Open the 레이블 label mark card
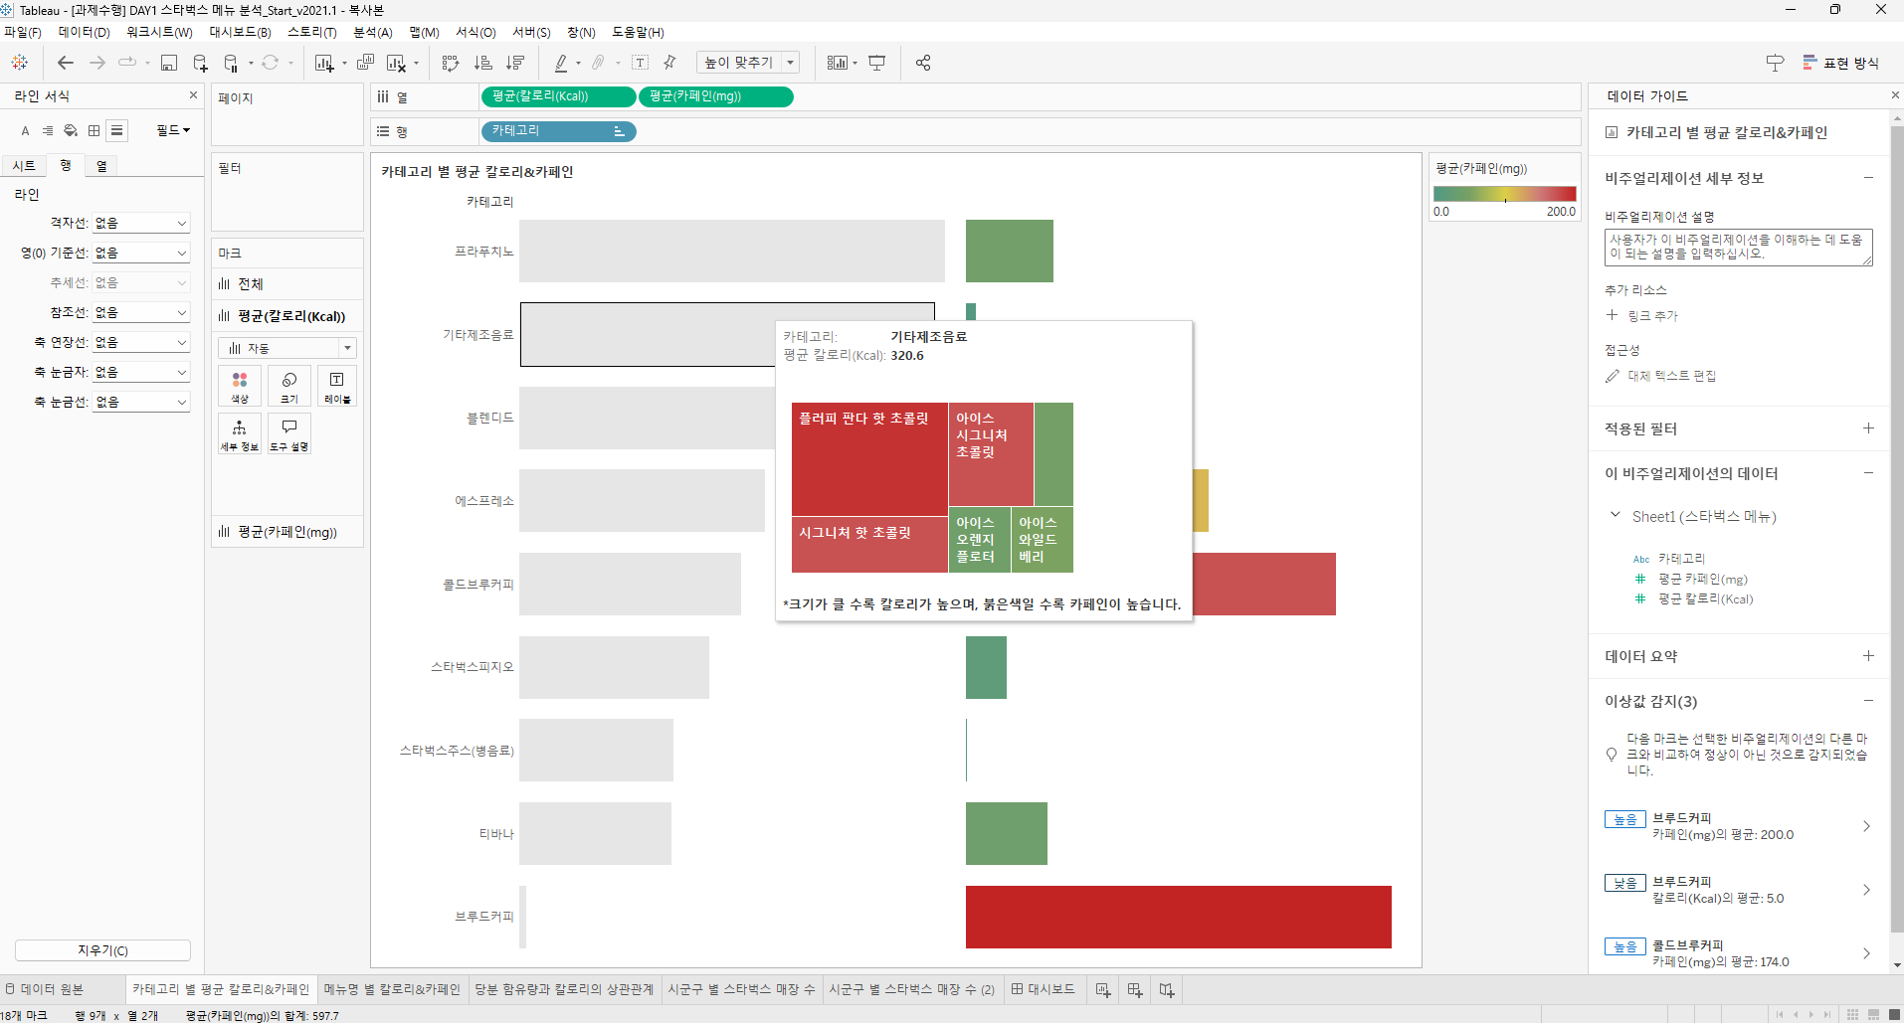1904x1023 pixels. click(x=337, y=386)
